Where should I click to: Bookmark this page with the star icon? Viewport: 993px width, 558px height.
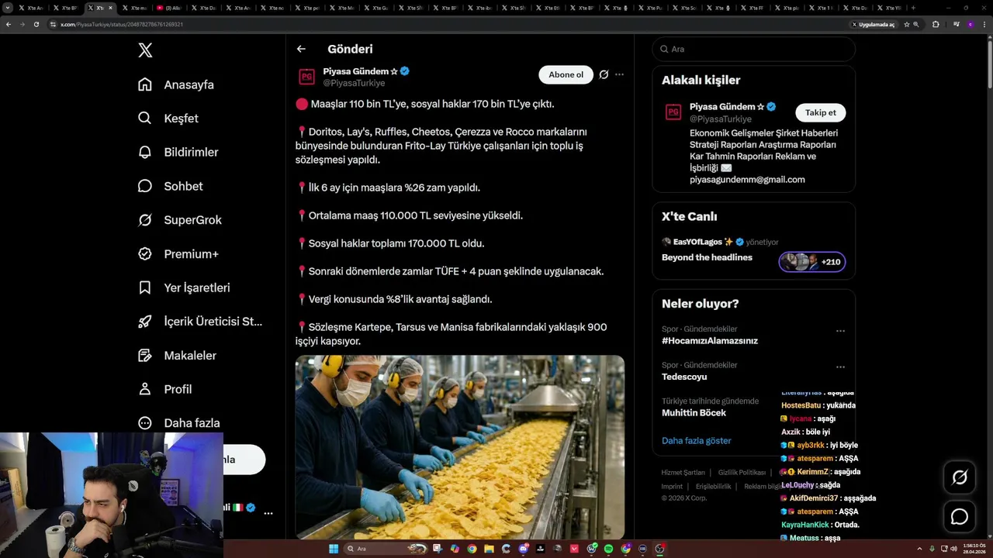(x=906, y=24)
